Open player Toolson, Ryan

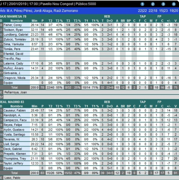(13, 30)
